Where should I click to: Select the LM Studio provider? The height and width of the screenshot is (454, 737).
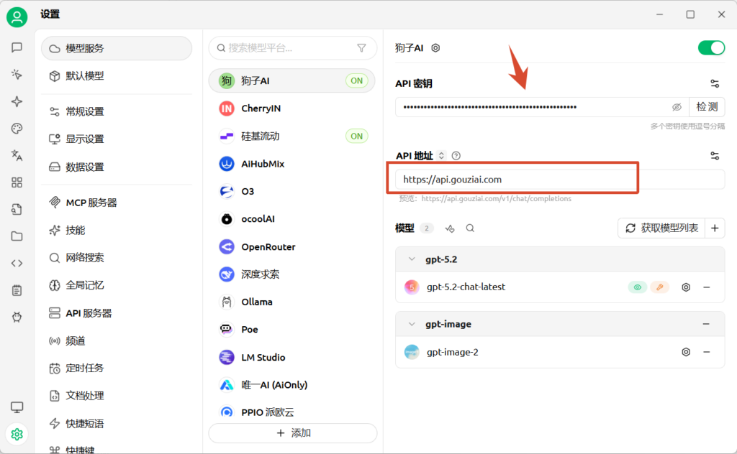coord(292,358)
